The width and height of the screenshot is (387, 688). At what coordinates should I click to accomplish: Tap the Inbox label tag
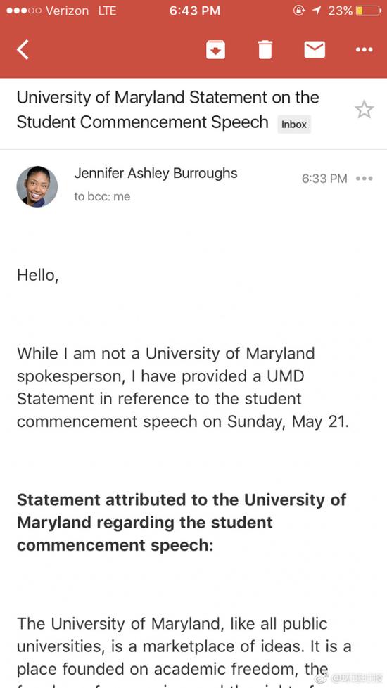point(294,125)
